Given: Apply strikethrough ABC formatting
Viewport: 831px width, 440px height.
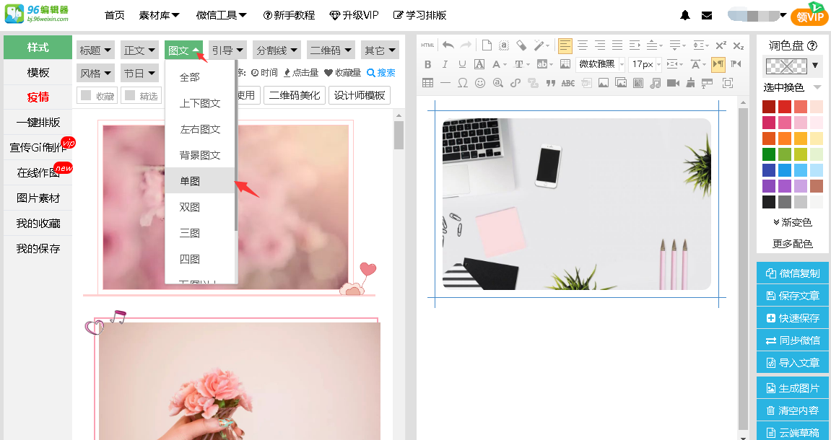Looking at the screenshot, I should 568,83.
